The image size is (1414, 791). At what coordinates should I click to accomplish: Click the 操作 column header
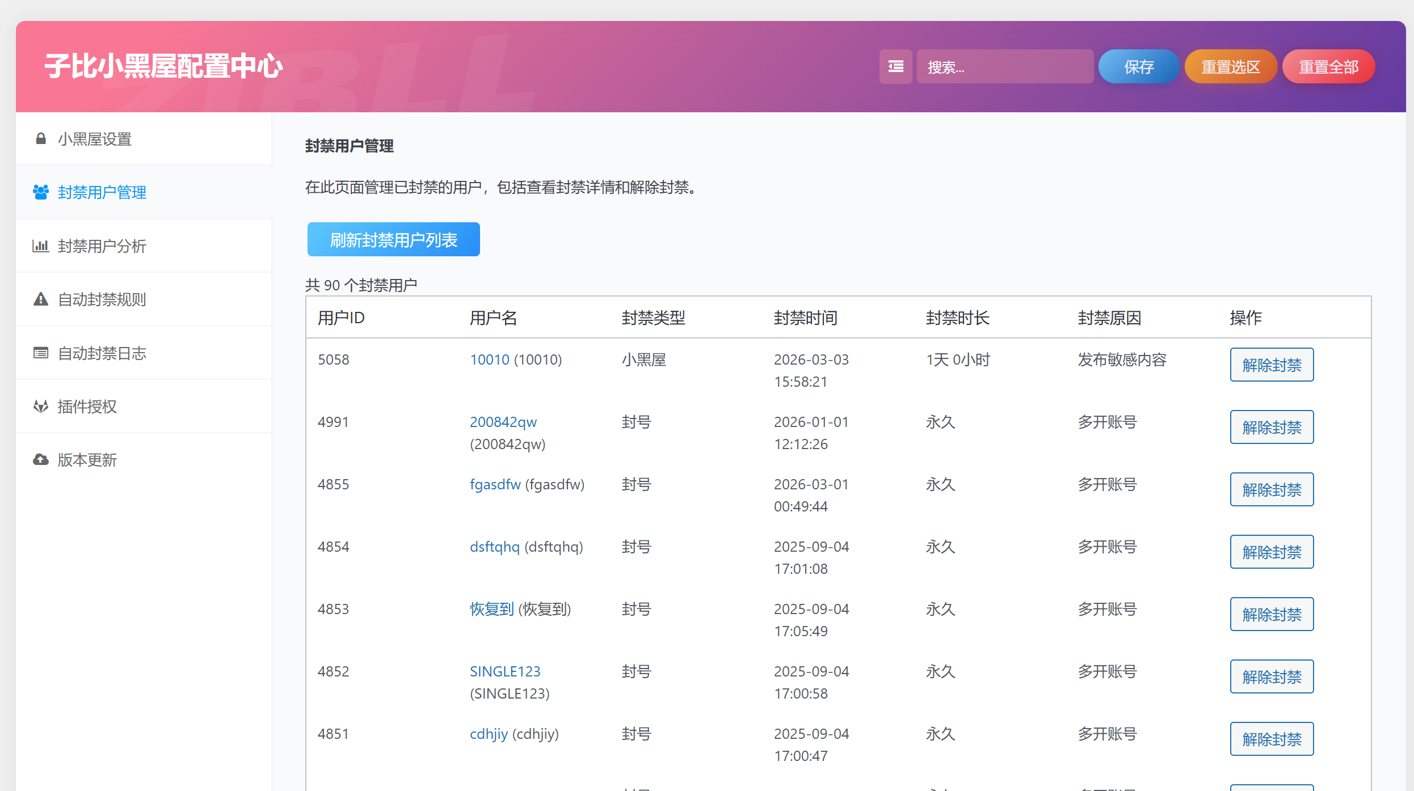click(x=1246, y=318)
